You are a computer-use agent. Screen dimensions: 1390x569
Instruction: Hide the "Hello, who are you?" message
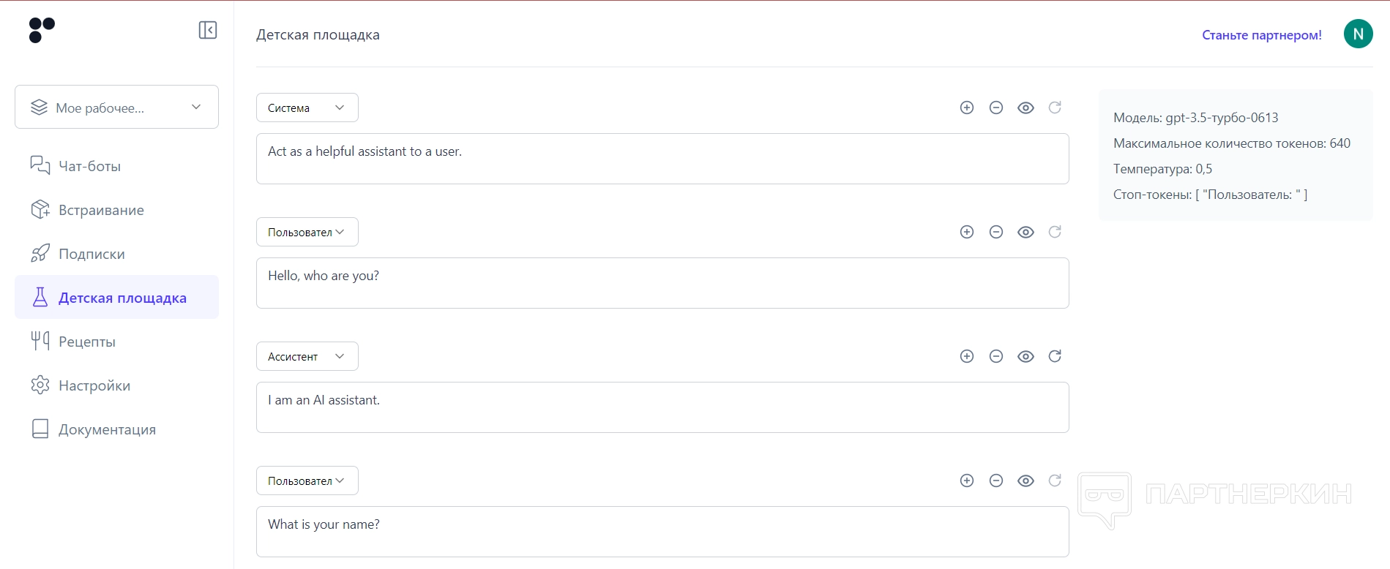click(x=1025, y=232)
